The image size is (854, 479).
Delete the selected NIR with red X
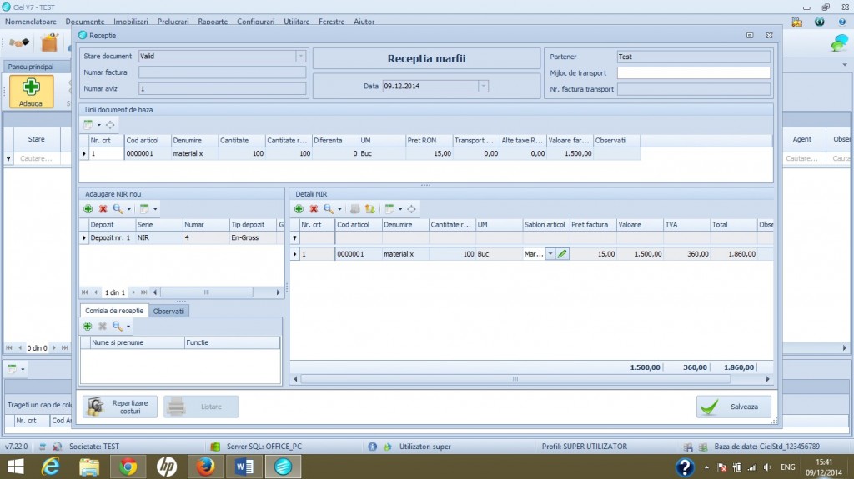pos(103,209)
